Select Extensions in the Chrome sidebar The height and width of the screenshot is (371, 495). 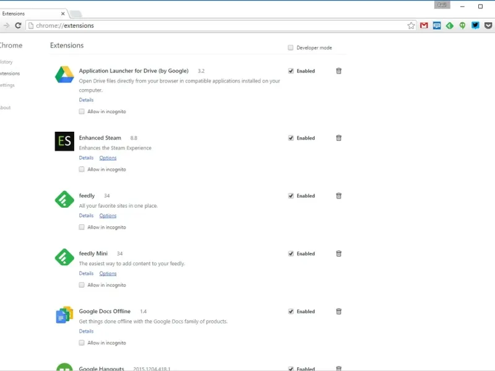[x=10, y=74]
